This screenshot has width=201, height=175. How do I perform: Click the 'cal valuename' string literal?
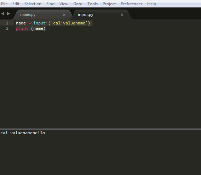[x=69, y=23]
